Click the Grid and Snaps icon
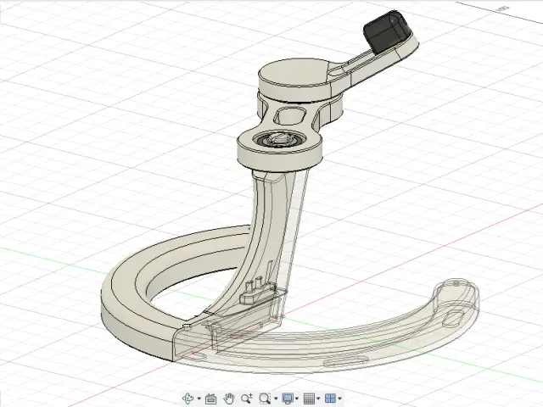543x407 pixels. click(x=309, y=399)
